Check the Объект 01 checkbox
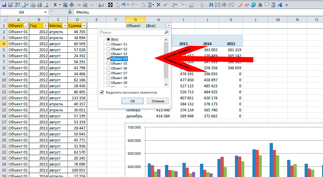The image size is (323, 177). pyautogui.click(x=109, y=44)
